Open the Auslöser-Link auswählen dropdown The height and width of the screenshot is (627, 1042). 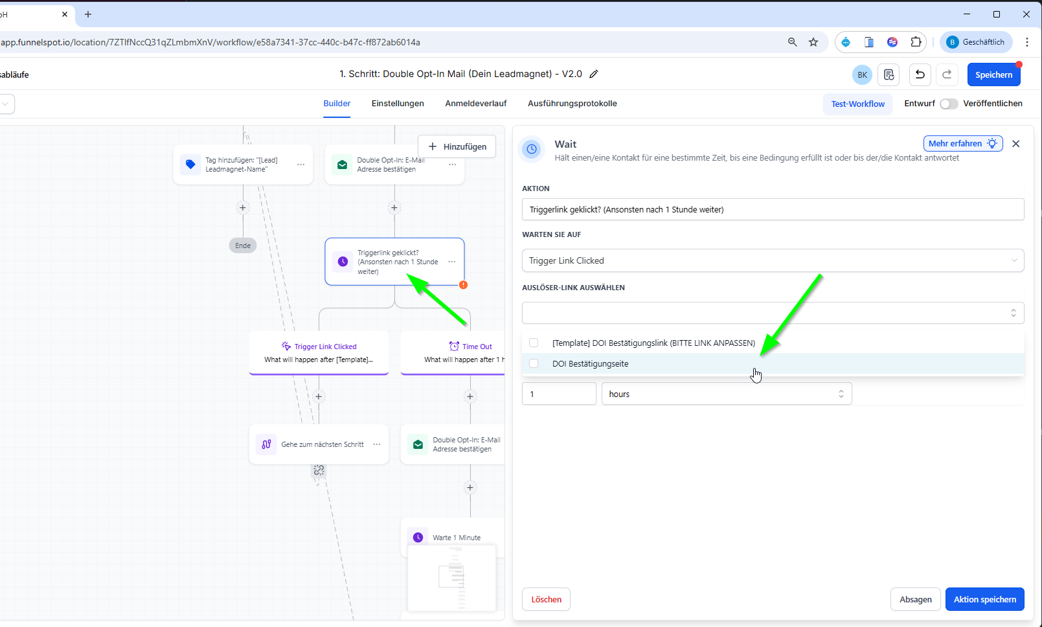(773, 313)
